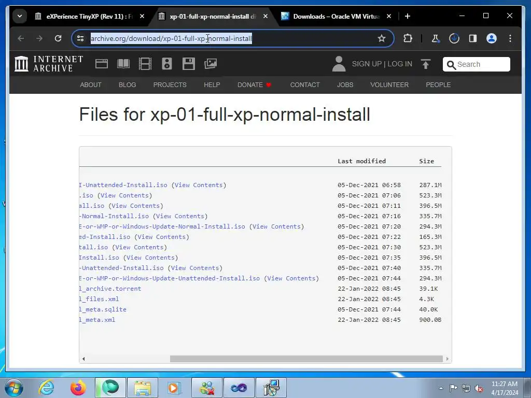Close the eXPerience TinyXP tab

click(x=142, y=16)
